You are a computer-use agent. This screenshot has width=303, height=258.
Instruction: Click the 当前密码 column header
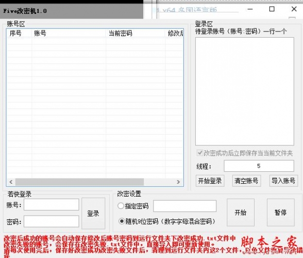pyautogui.click(x=136, y=34)
